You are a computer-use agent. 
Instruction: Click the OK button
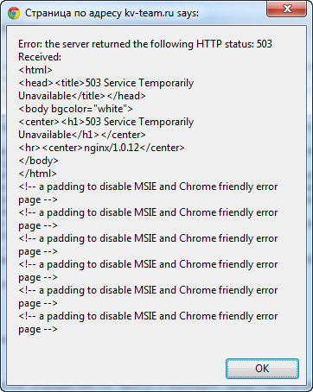coord(262,369)
